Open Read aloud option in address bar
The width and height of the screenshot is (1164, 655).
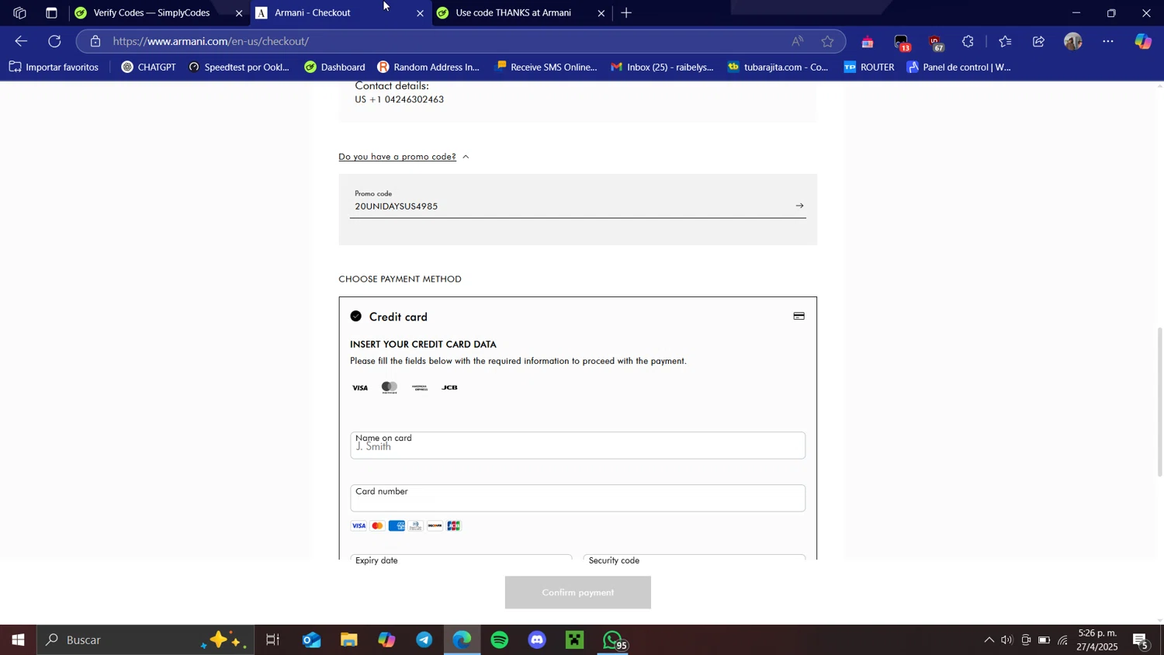(798, 42)
